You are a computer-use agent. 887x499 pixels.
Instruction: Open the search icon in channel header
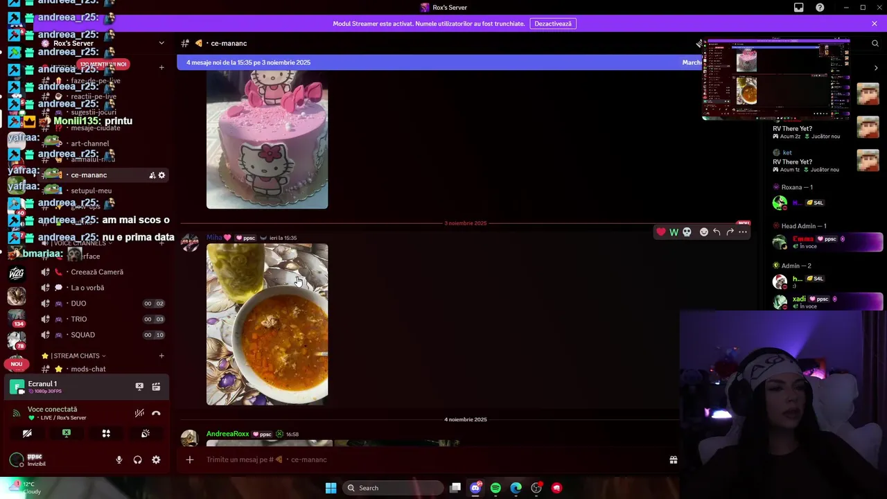pos(875,43)
